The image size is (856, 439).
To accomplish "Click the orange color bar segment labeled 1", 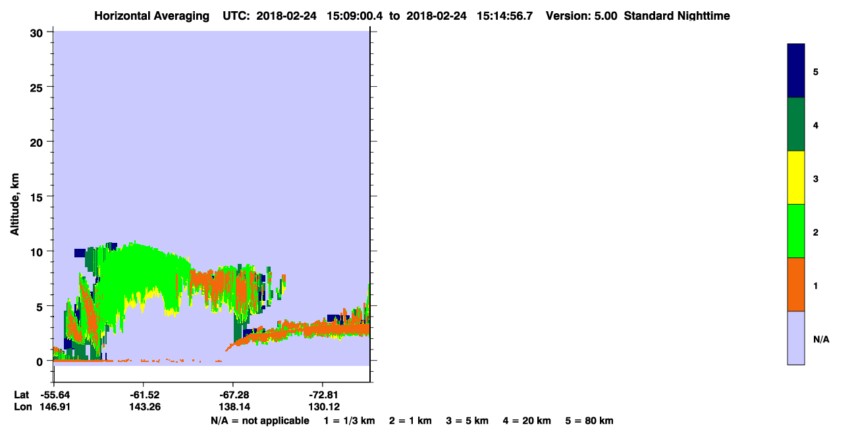I will point(796,284).
